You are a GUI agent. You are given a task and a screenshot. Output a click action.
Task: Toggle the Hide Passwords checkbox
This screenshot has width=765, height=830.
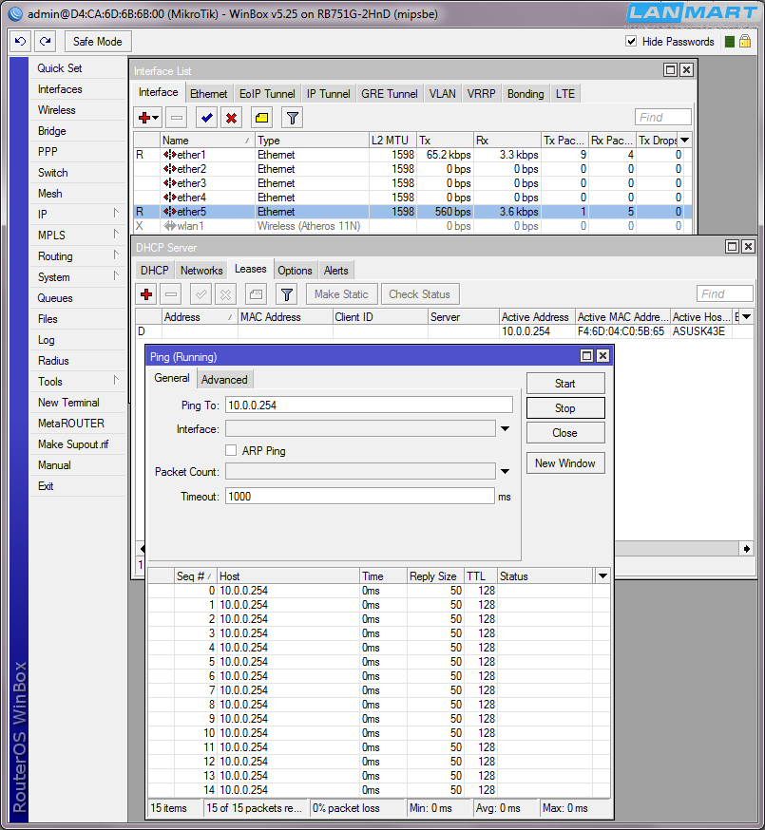631,42
